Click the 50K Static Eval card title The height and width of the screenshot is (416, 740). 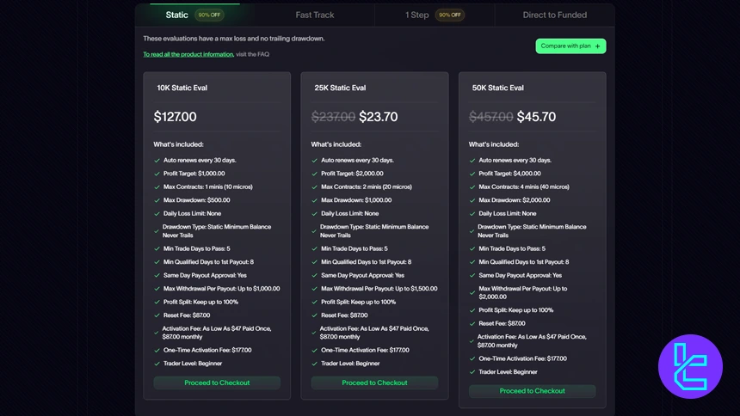click(x=498, y=88)
